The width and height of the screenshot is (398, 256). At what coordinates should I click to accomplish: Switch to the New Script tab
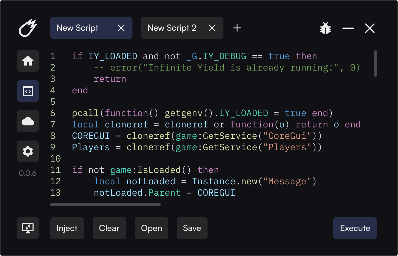[x=77, y=28]
